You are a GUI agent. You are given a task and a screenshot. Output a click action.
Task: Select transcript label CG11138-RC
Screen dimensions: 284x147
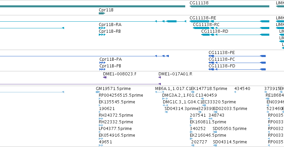pos(206,25)
